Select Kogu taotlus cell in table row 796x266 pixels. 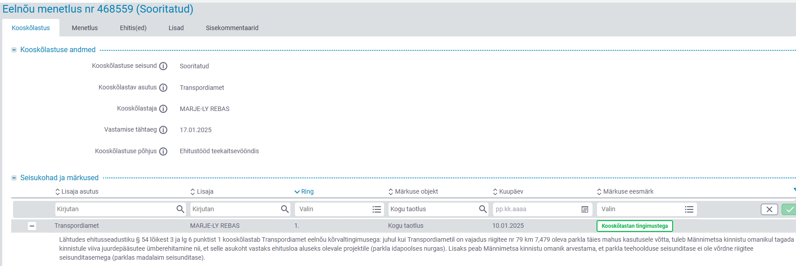(x=406, y=226)
